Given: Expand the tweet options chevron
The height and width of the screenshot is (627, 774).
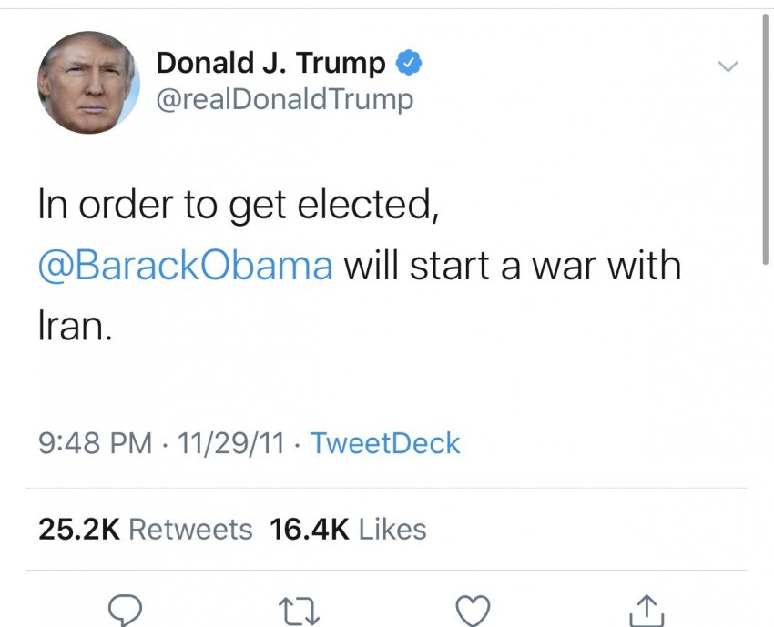Looking at the screenshot, I should point(728,66).
